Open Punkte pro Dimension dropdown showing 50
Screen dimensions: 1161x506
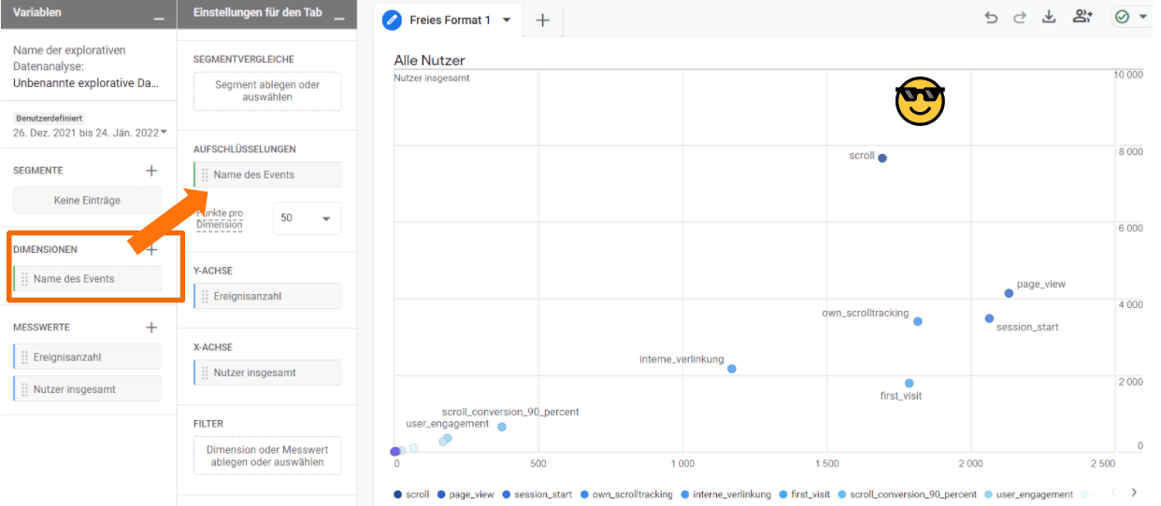307,218
